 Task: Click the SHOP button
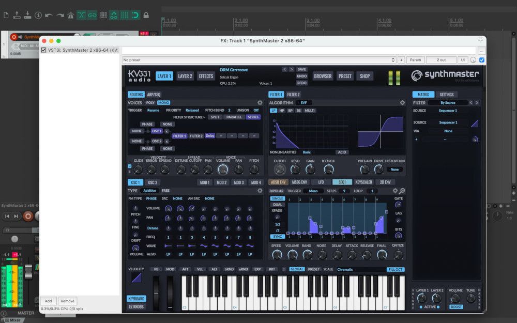click(364, 76)
